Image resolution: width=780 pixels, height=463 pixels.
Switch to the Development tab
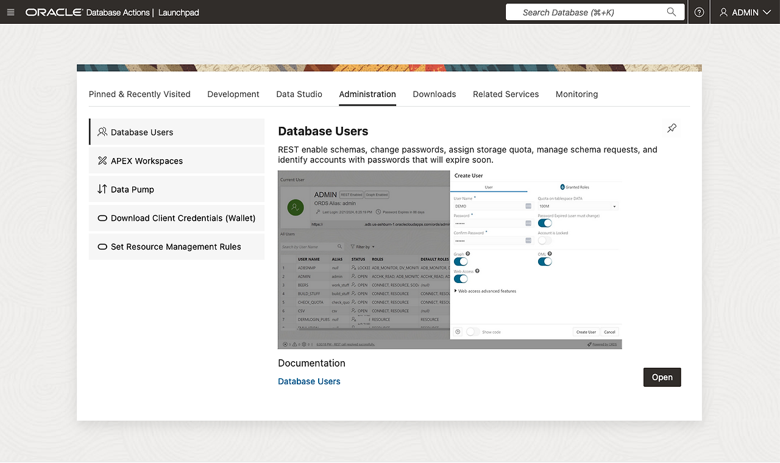tap(233, 94)
